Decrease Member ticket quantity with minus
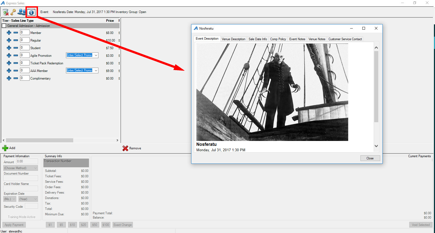The width and height of the screenshot is (435, 233). pos(16,33)
